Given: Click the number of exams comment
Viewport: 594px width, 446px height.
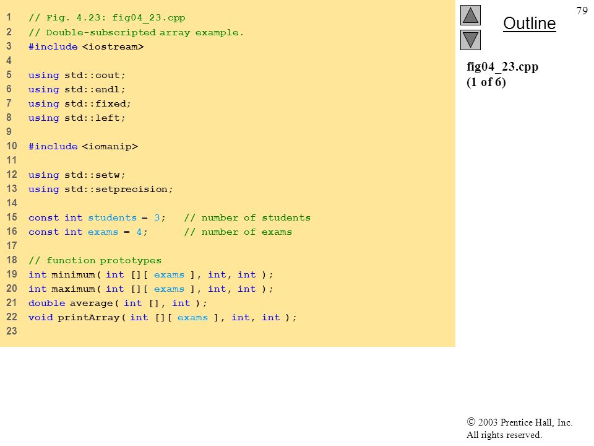Looking at the screenshot, I should (238, 232).
